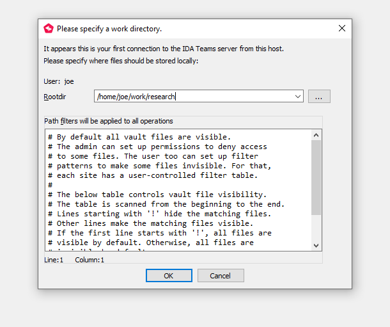390x327 pixels.
Task: Click the IDA logo in the title bar
Action: pyautogui.click(x=49, y=28)
